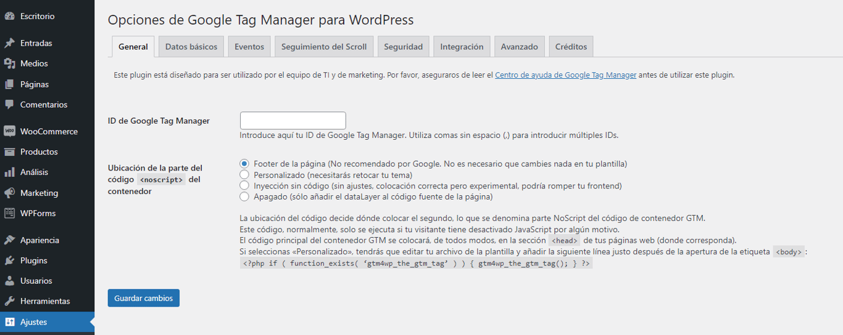Click the Escritorio dashboard icon
The image size is (843, 335).
(x=9, y=17)
